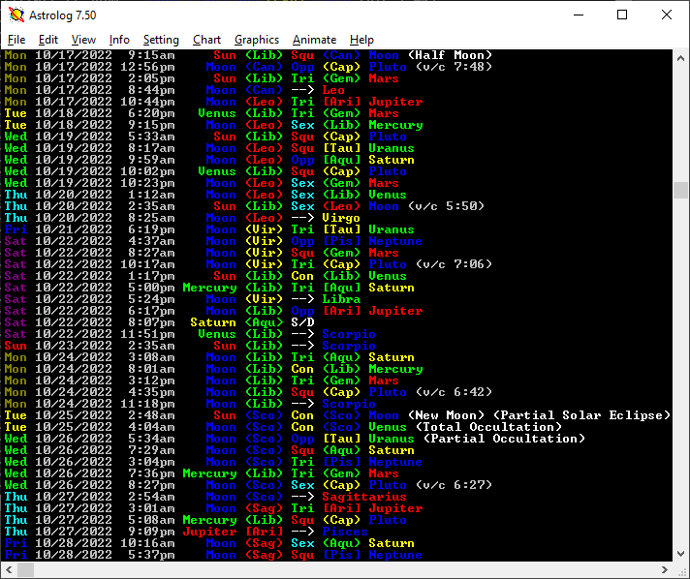
Task: Click 'Jupiter' in the 10/27 3:01am row
Action: [395, 508]
